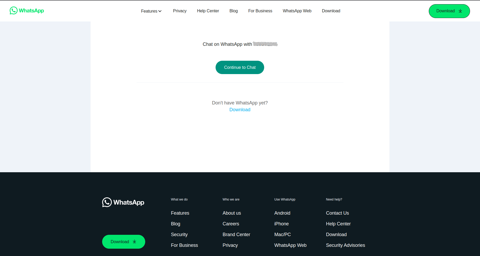Screen dimensions: 480x256
Task: Open Security Advisories footer link
Action: click(346, 245)
